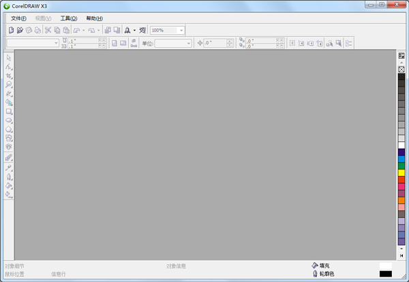
Task: Click the Export icon
Action: tap(117, 30)
